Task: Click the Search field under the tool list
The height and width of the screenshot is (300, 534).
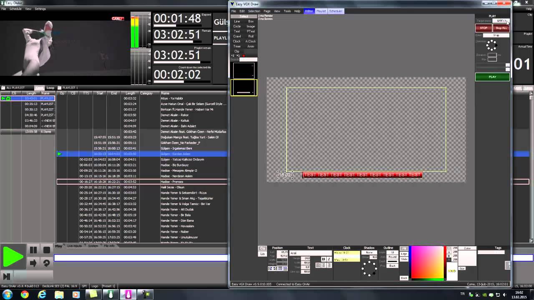Action: (x=248, y=60)
